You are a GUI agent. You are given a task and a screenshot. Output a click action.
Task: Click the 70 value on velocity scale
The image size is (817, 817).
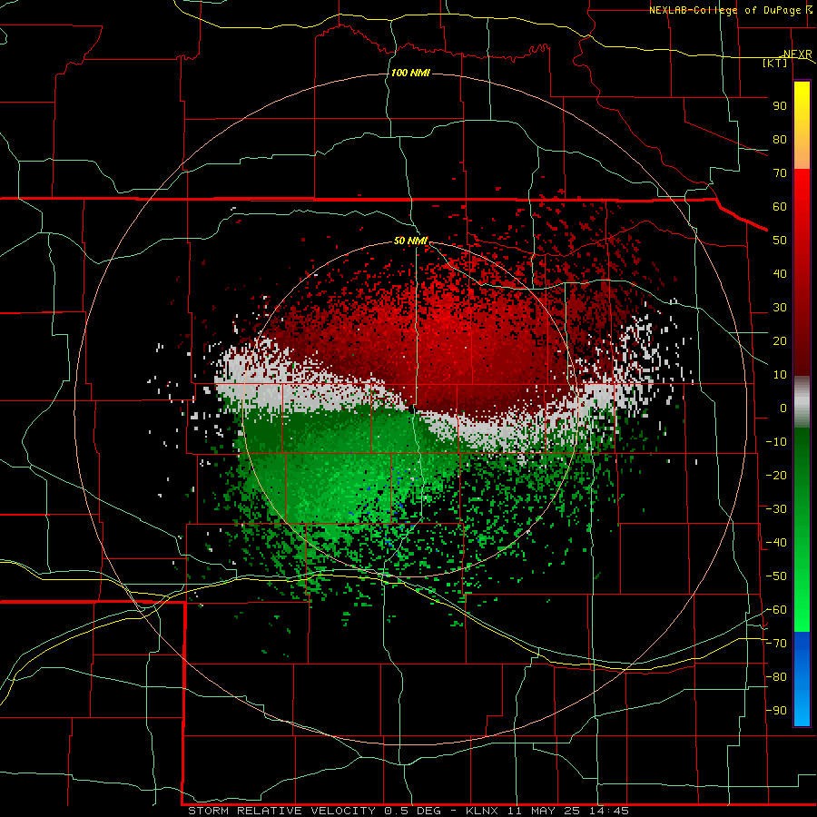click(x=780, y=173)
